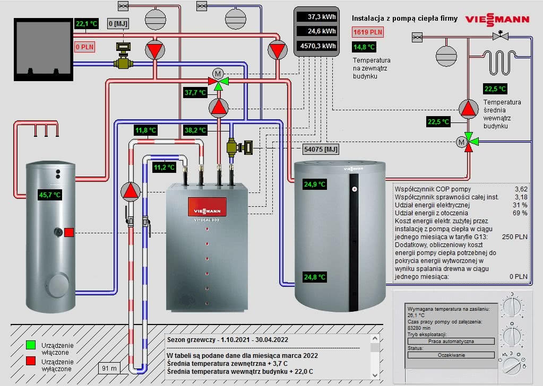Click the 22,5 °C reading left of the mixing circuit pump
The image size is (543, 386).
click(x=438, y=122)
